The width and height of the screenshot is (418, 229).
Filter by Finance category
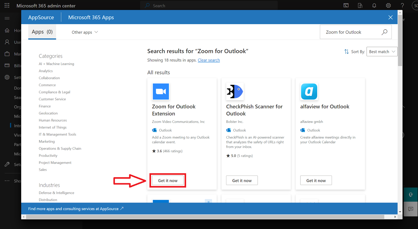click(x=45, y=106)
